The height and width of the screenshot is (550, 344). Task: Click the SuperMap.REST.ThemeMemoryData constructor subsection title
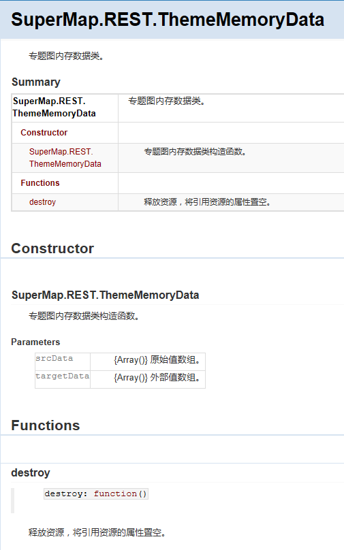point(106,295)
